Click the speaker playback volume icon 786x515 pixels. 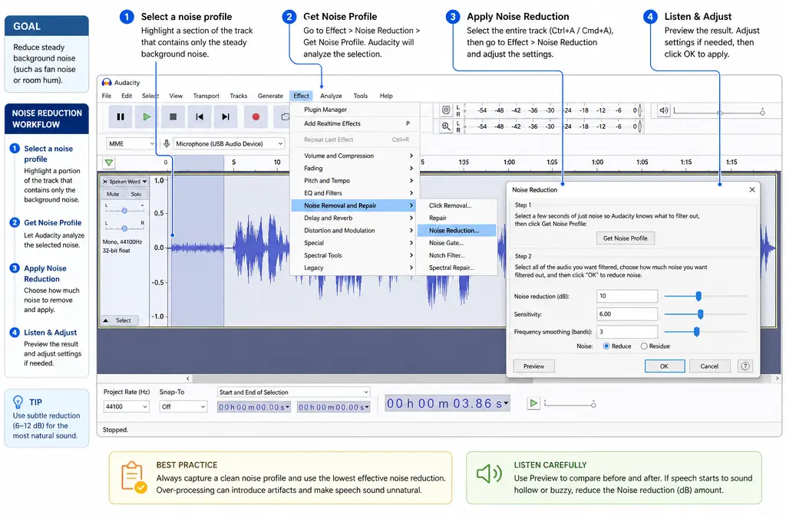coord(664,110)
